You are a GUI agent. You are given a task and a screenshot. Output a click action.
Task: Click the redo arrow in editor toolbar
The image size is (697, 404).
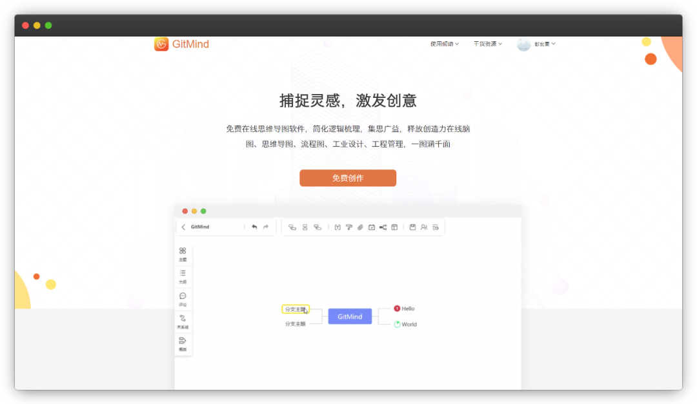[266, 227]
